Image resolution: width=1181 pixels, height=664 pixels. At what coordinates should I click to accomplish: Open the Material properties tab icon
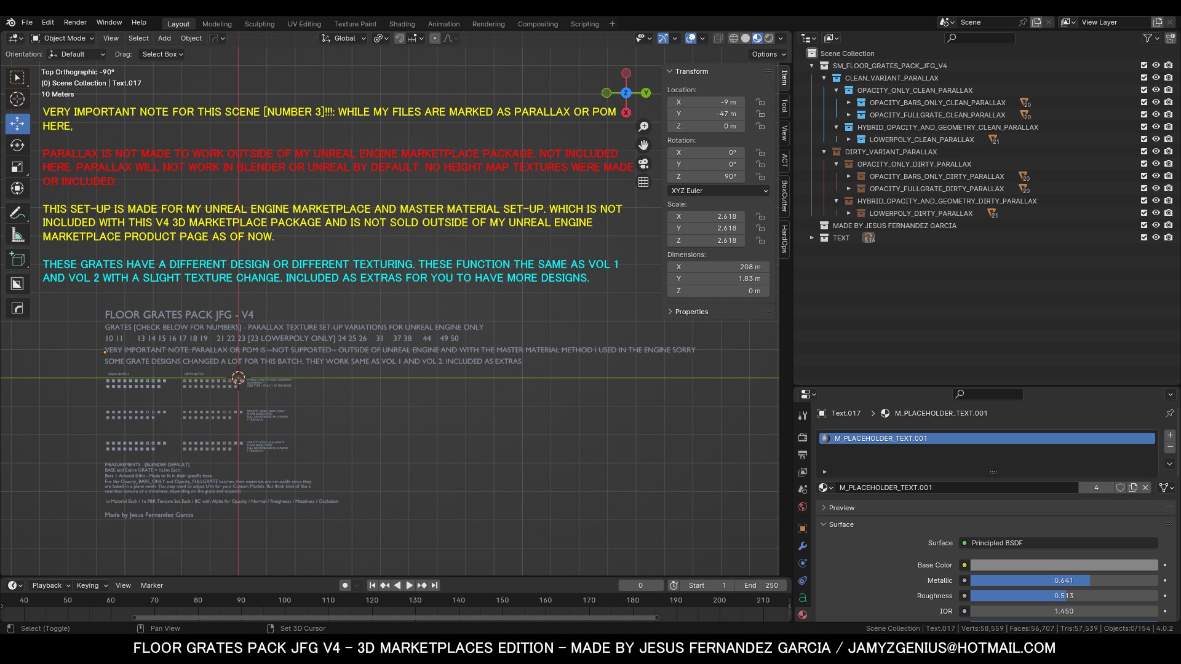(x=803, y=615)
